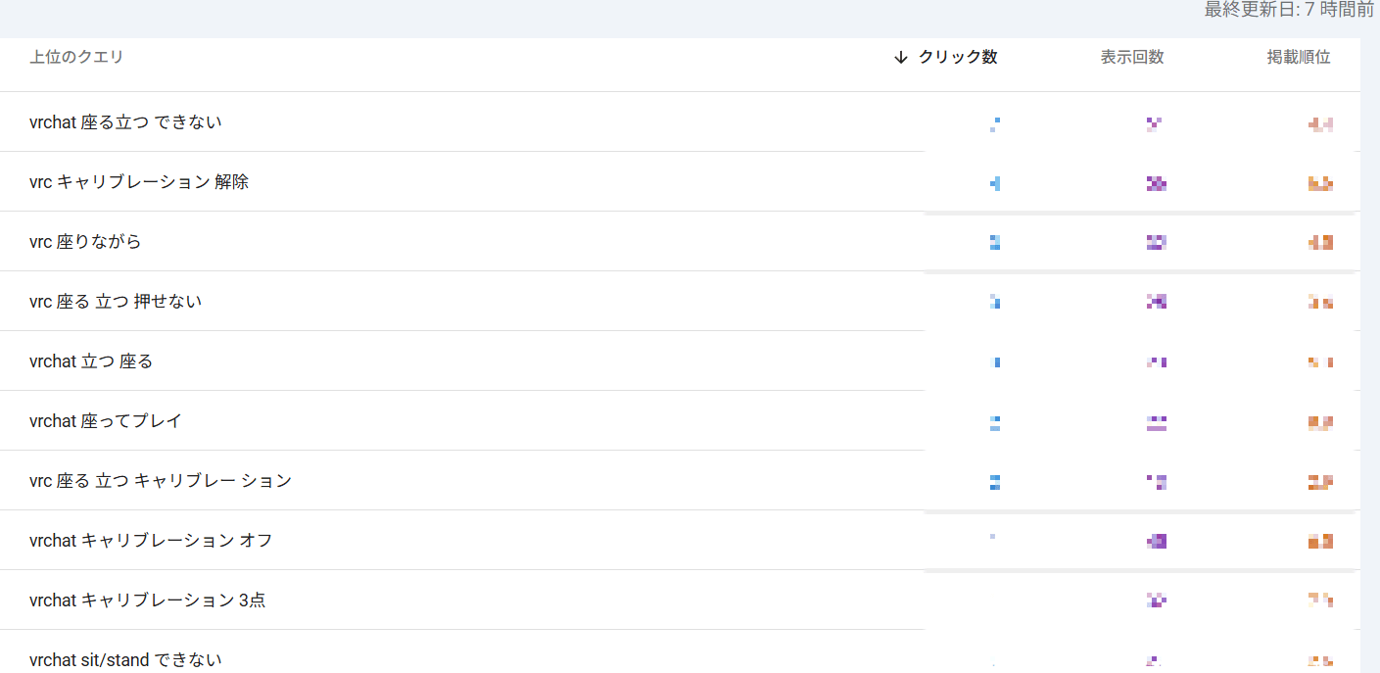The width and height of the screenshot is (1380, 673).
Task: Select 'vrchat sit/stand できない' query
Action: click(125, 659)
